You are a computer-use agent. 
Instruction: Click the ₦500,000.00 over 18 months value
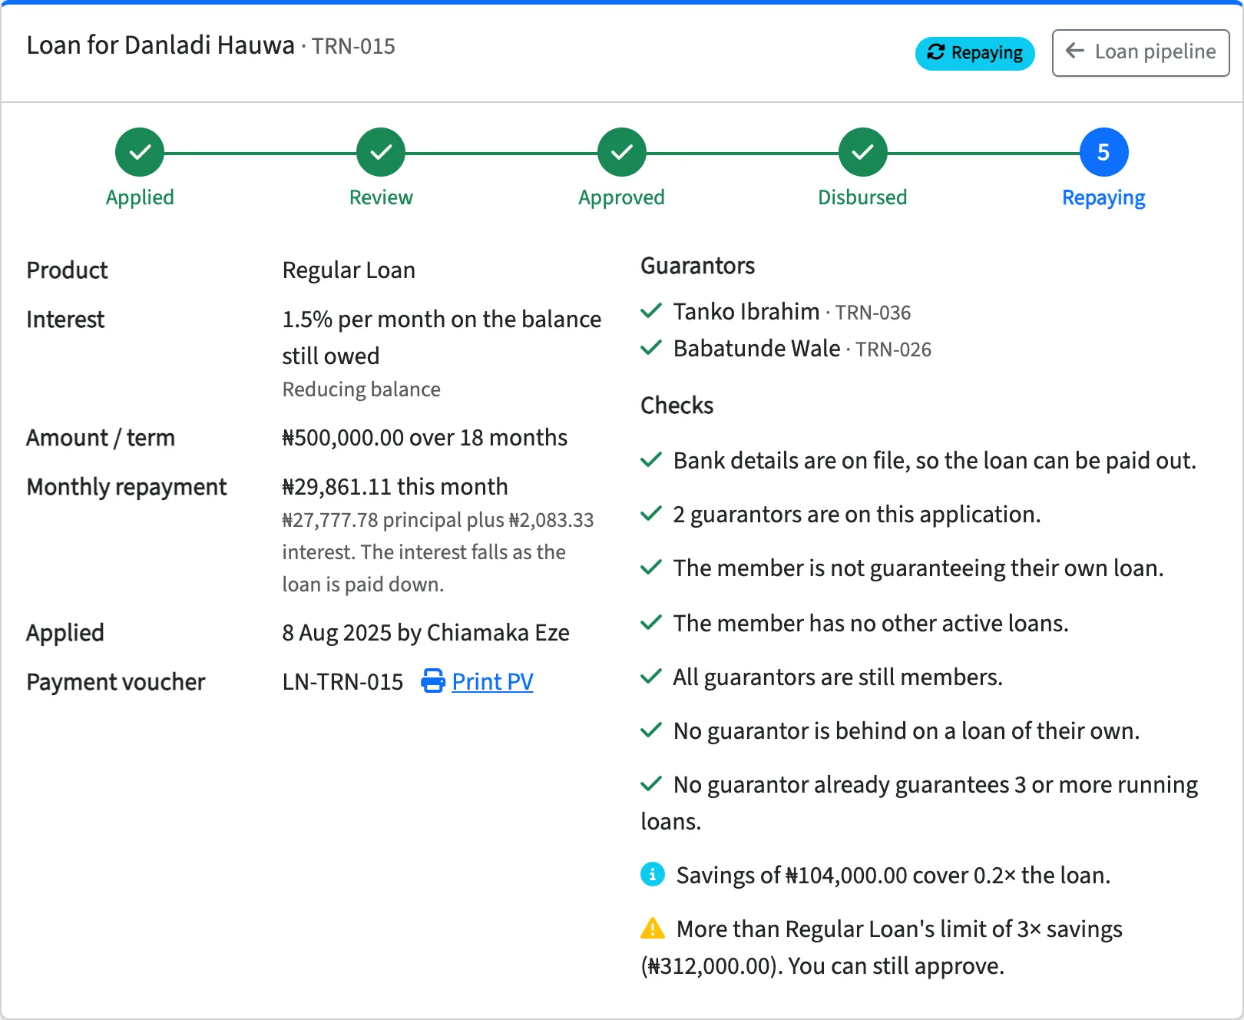click(x=425, y=437)
